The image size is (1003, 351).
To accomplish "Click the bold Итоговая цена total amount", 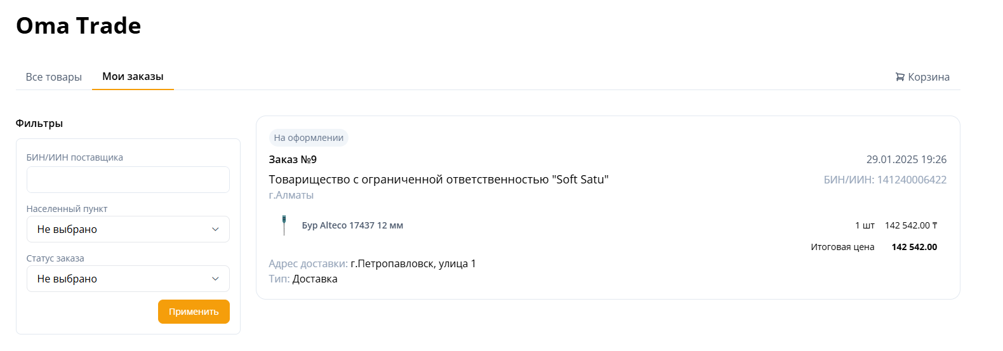I will [x=914, y=247].
